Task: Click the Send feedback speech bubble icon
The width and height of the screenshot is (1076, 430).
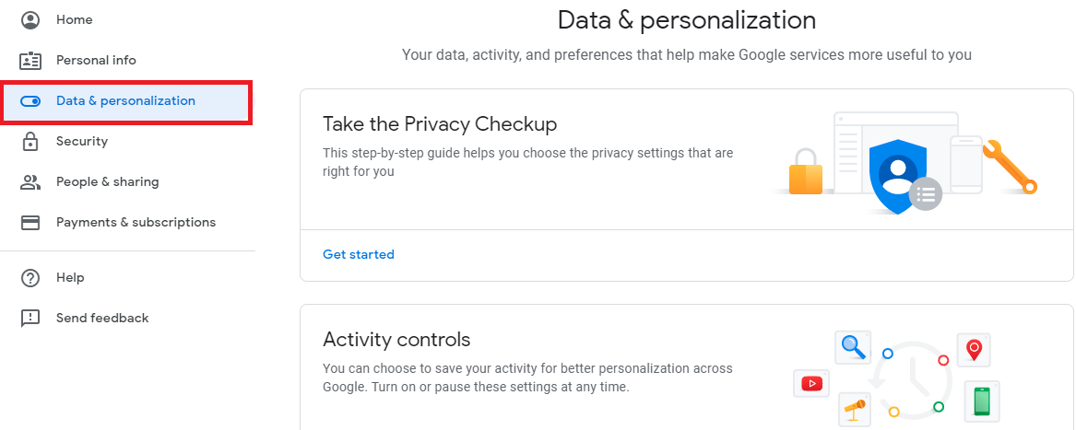Action: 30,319
